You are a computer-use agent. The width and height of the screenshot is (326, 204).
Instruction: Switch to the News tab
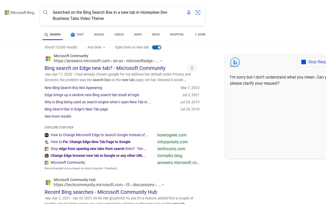[156, 34]
